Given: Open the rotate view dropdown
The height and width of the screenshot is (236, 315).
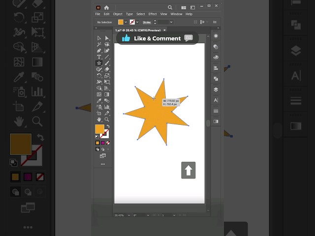Looking at the screenshot, I should click(x=148, y=215).
